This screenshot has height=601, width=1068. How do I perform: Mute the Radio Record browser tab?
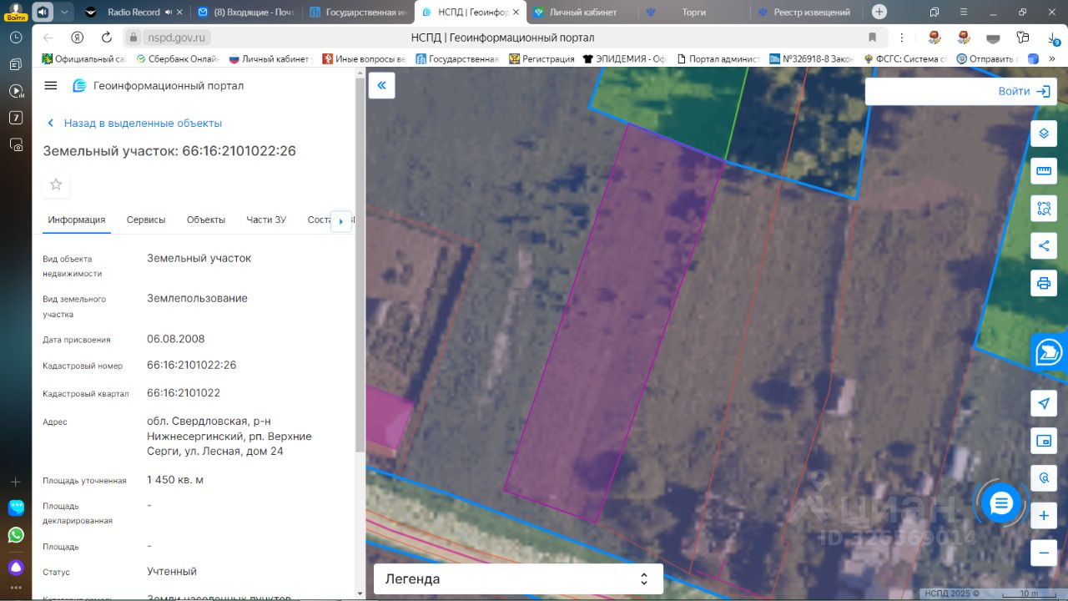click(x=169, y=13)
